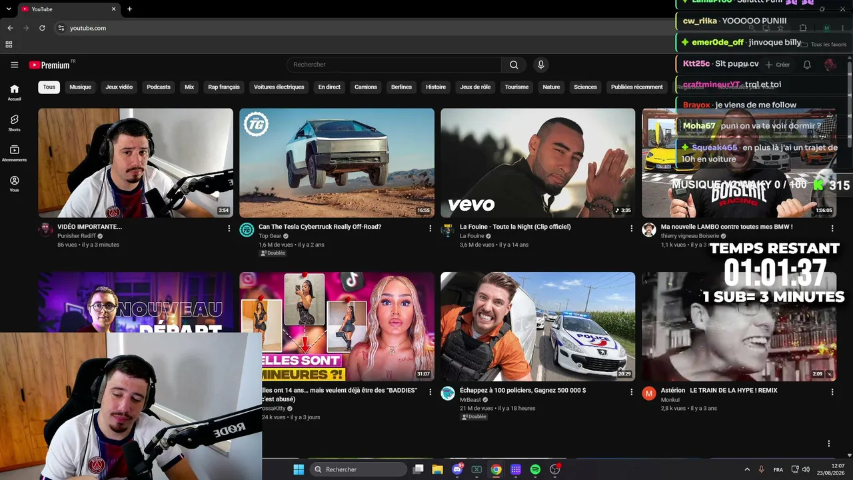
Task: Open the Chrome extensions puzzle icon
Action: (x=803, y=28)
